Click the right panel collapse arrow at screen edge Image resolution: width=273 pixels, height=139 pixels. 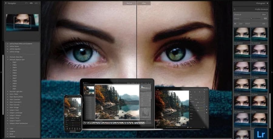[272, 72]
